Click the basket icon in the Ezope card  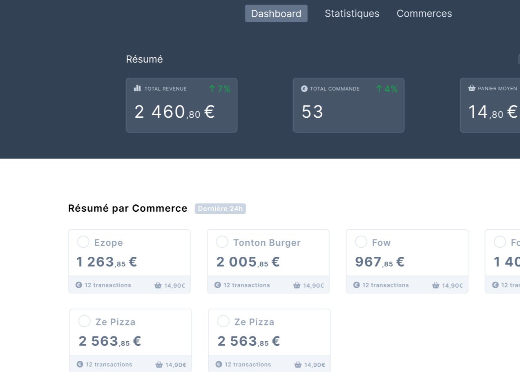(x=158, y=285)
